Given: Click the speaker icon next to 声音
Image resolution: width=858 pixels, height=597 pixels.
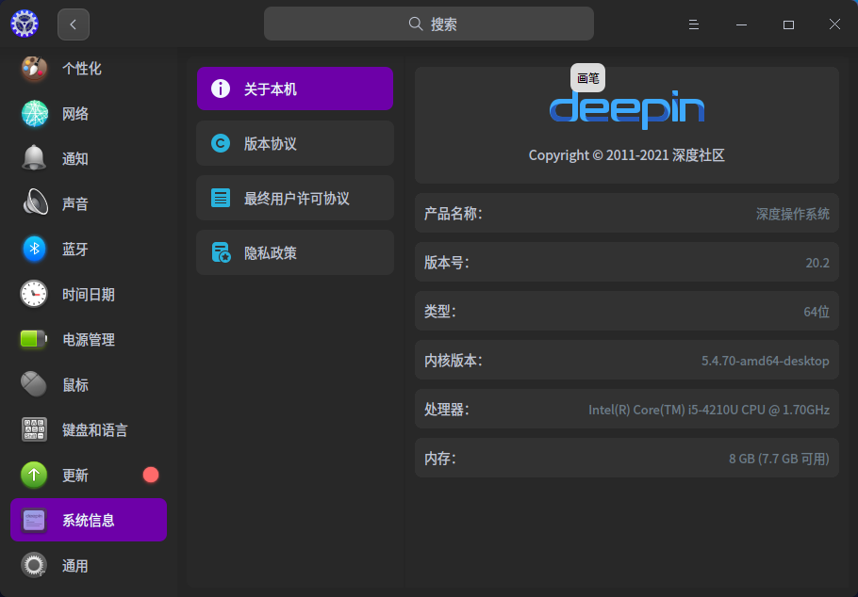Looking at the screenshot, I should pyautogui.click(x=35, y=202).
